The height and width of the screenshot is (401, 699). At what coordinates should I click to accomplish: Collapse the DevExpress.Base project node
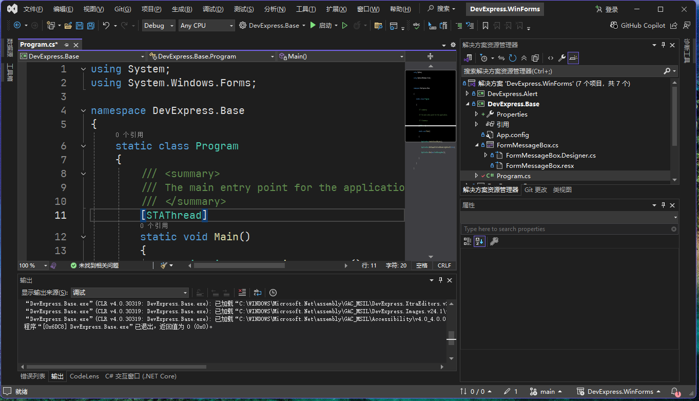click(467, 104)
